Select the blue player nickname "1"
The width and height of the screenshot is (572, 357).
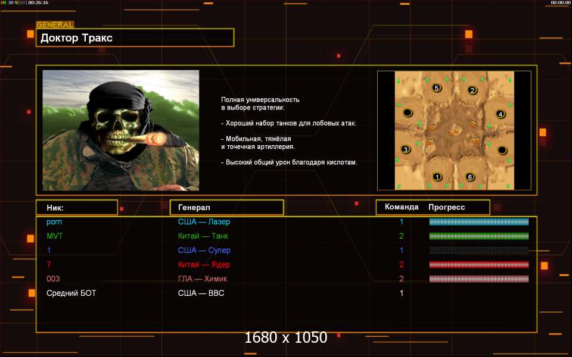pos(49,250)
